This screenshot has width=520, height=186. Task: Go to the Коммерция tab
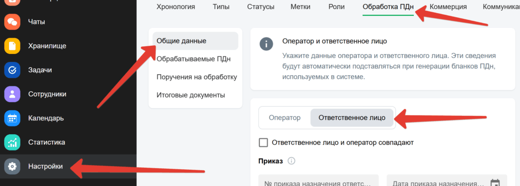click(448, 7)
